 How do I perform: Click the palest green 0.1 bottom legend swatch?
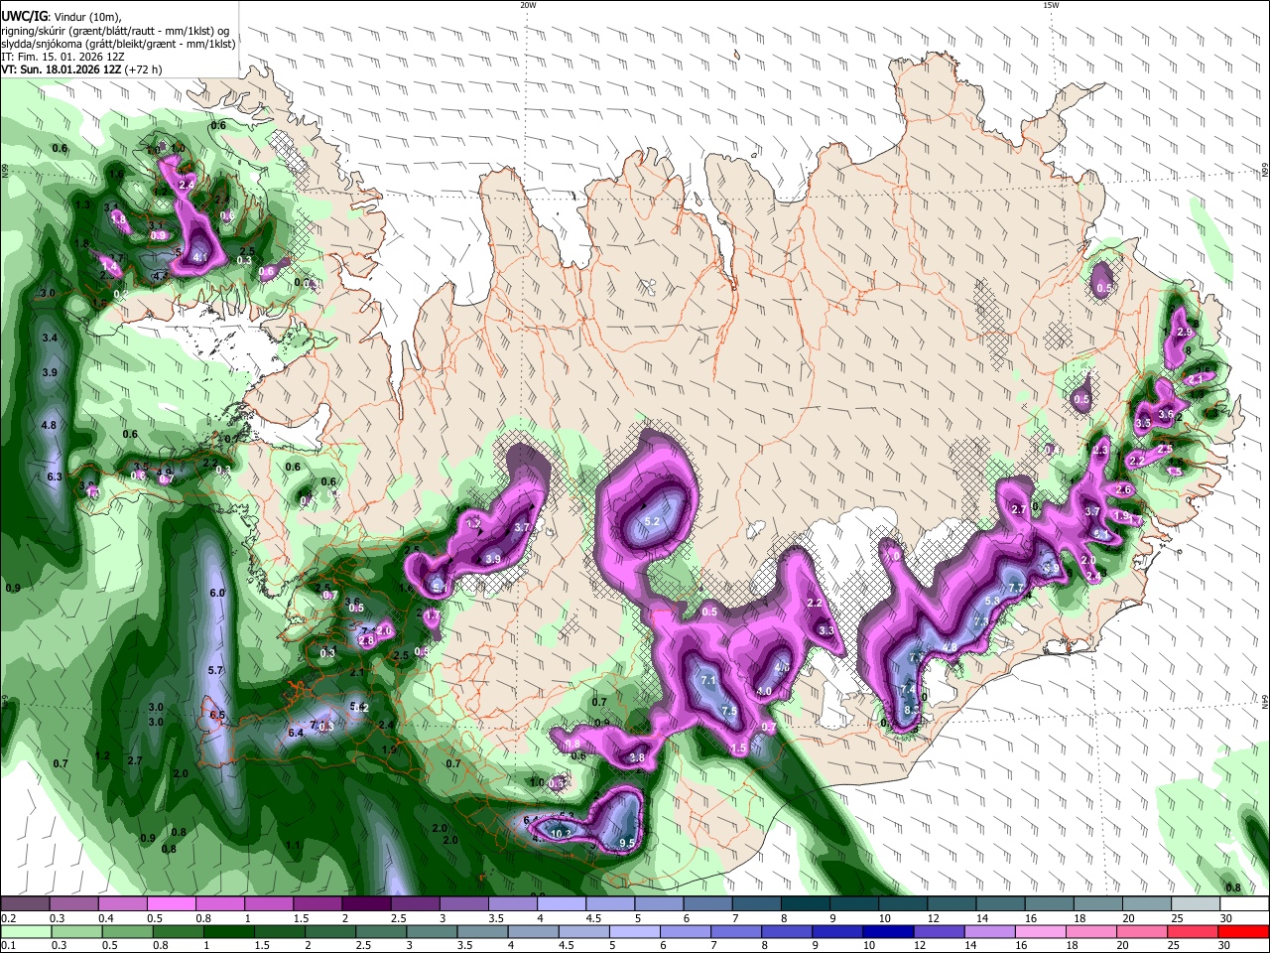pos(25,932)
